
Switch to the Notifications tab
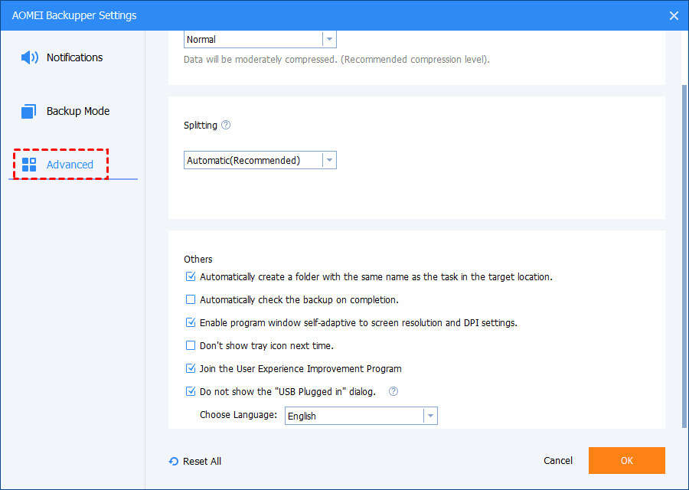[x=74, y=57]
